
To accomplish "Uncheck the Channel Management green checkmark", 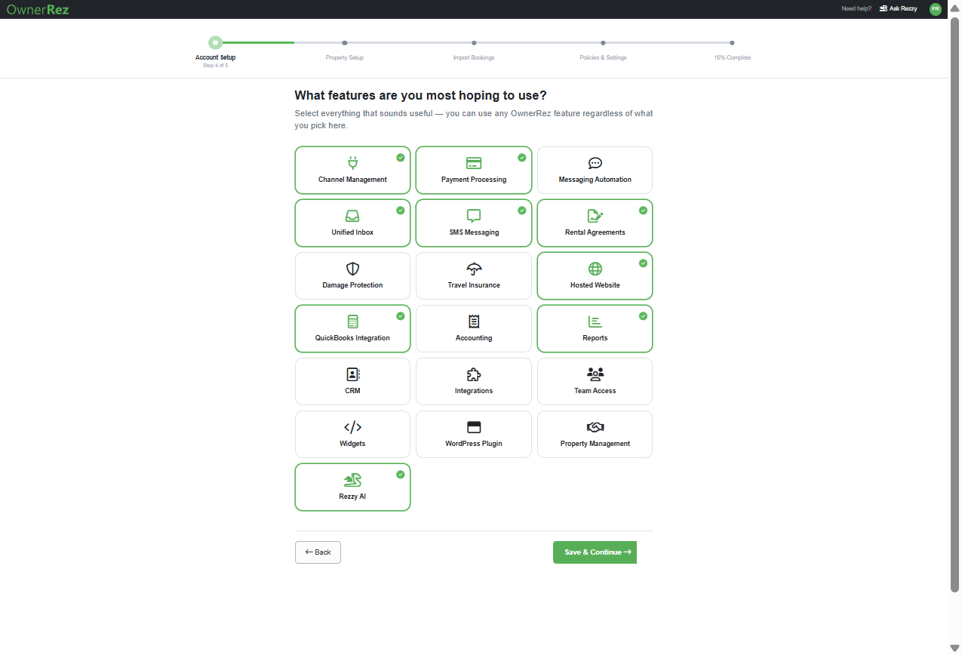I will point(401,158).
